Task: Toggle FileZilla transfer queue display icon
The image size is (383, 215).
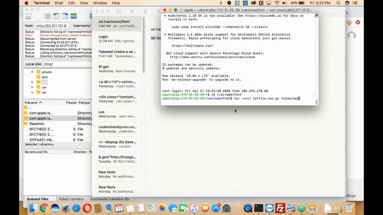Action: tap(74, 16)
